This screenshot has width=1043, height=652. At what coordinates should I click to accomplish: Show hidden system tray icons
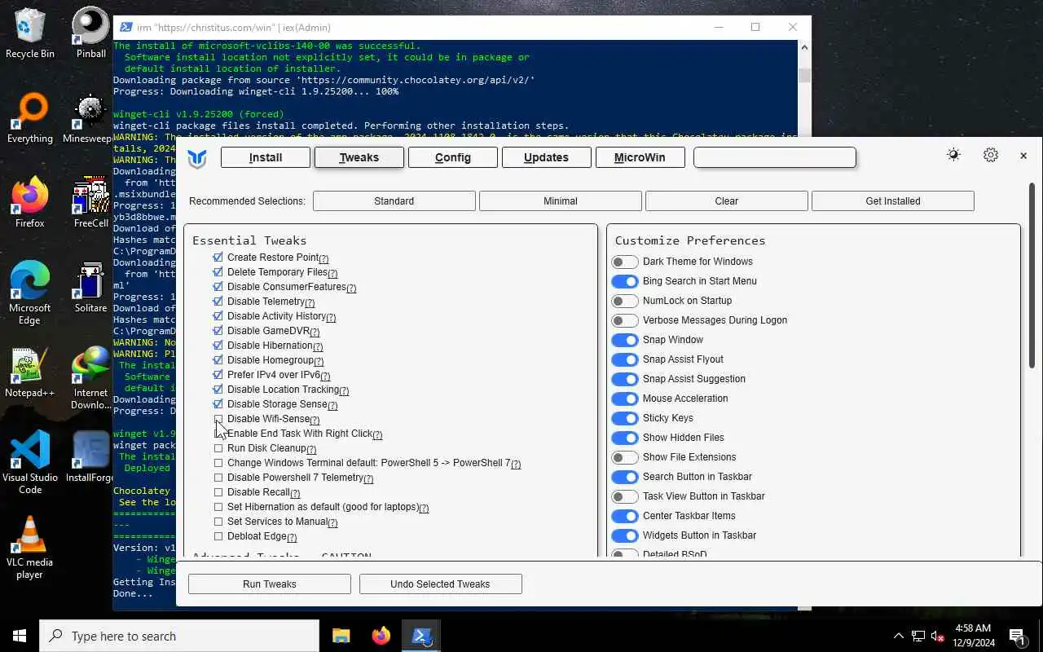tap(899, 636)
